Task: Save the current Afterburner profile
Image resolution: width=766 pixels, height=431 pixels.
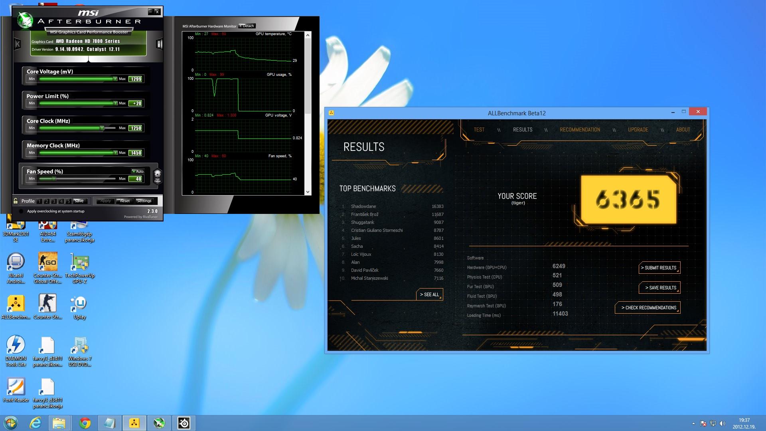Action: point(79,201)
